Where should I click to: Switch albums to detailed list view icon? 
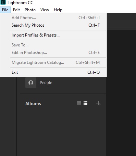pyautogui.click(x=86, y=103)
